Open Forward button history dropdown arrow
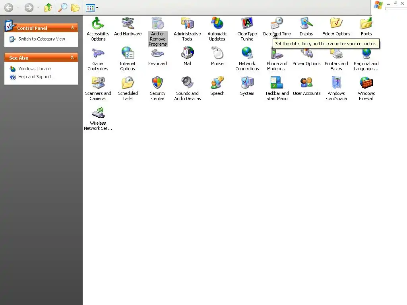 pos(38,8)
